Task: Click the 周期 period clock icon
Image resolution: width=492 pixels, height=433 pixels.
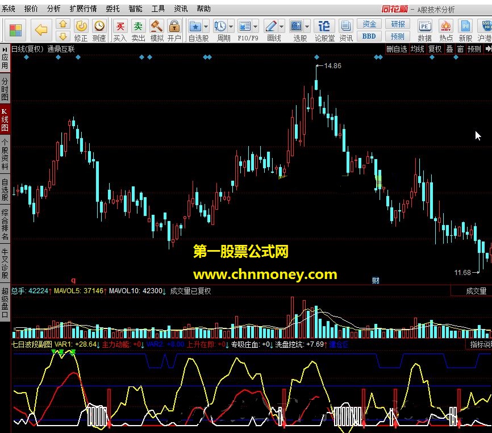Action: (220, 26)
